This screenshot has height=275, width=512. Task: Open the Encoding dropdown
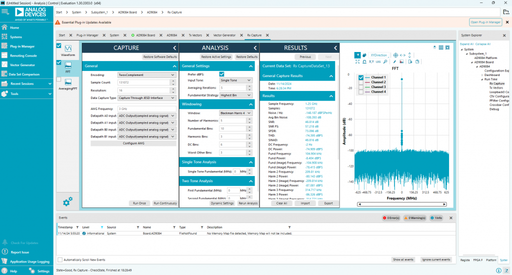point(146,74)
